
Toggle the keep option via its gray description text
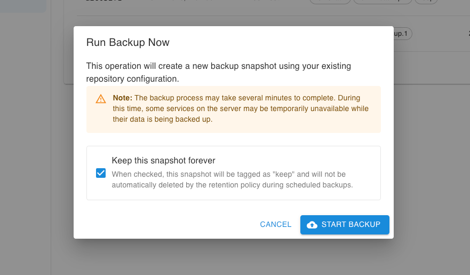pos(232,179)
